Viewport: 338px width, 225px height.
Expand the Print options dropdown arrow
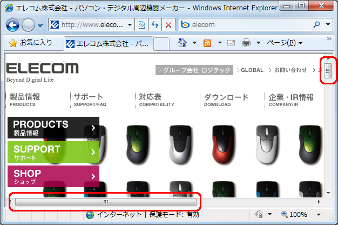click(x=258, y=43)
